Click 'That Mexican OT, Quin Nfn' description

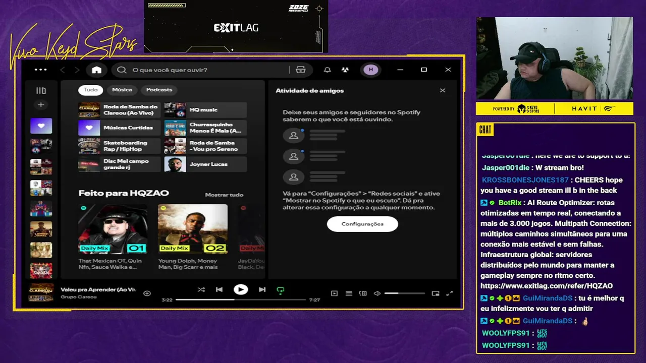click(110, 264)
